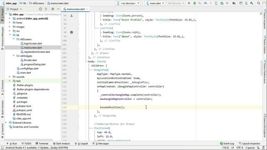Open the Flutter Outline side tab
Viewport: 267px width, 150px height.
(264, 45)
